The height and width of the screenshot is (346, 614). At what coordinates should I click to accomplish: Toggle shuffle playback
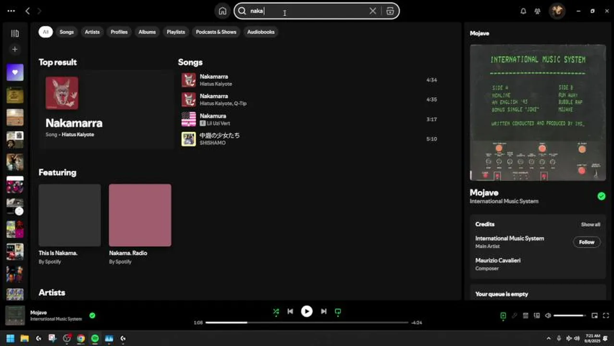coord(276,311)
